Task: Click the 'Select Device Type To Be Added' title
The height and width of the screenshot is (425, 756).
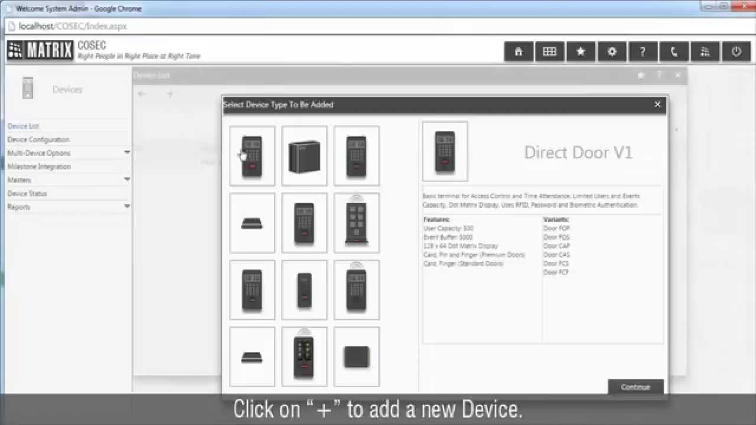Action: coord(278,104)
